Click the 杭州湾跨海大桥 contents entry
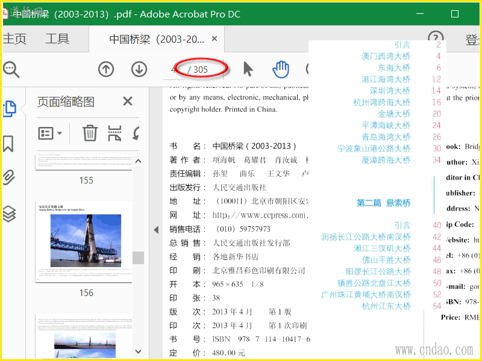Screen dimensions: 482x361 click(x=382, y=102)
